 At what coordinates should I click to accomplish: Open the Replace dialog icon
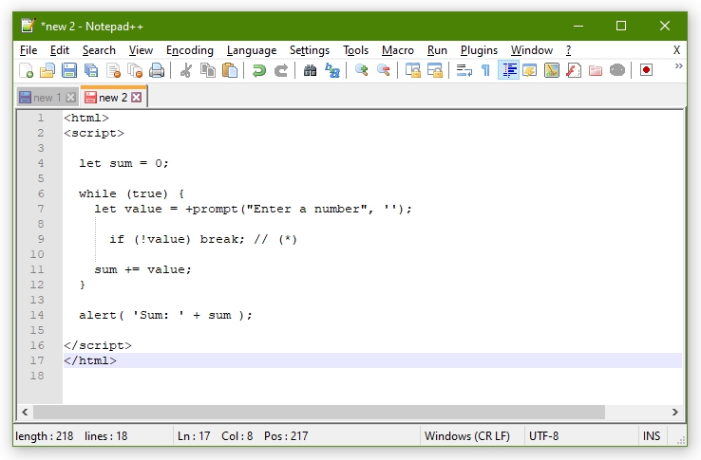coord(332,70)
